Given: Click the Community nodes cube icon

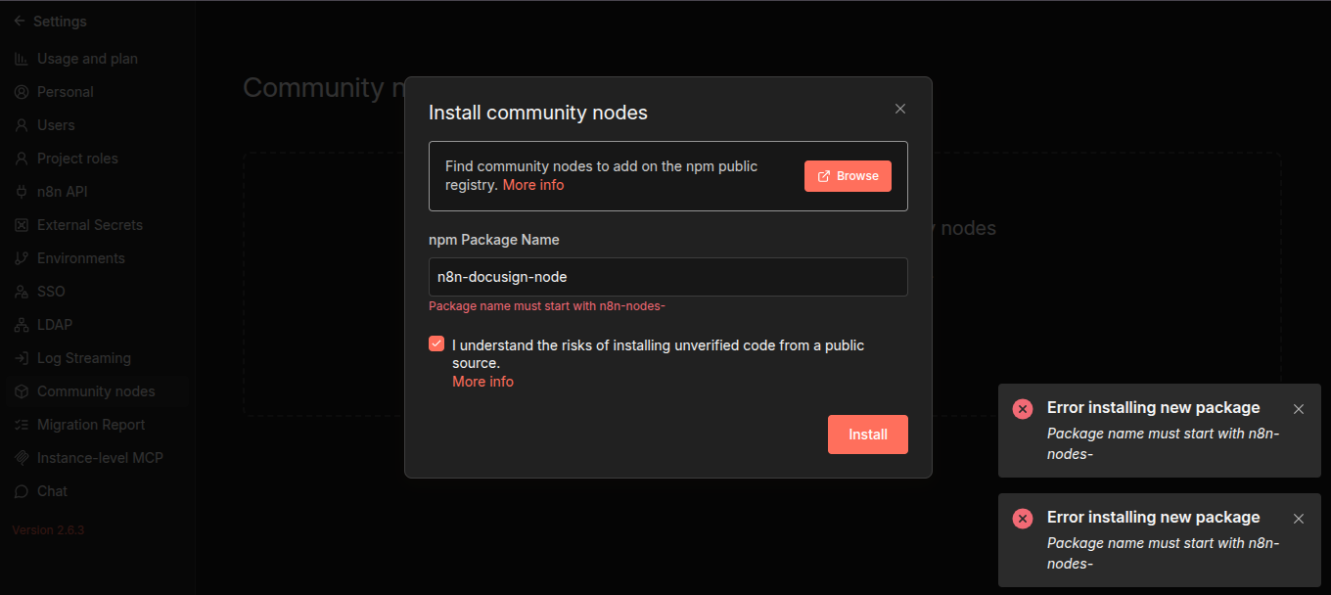Looking at the screenshot, I should (22, 391).
